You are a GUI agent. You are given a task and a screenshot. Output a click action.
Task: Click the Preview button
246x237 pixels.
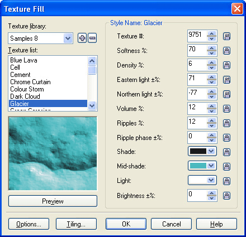(x=53, y=201)
